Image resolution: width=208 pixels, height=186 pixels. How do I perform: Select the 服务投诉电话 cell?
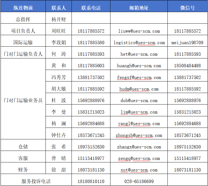36,181
